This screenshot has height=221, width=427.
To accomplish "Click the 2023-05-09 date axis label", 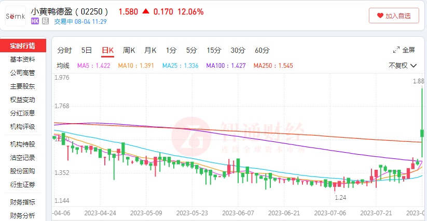I will click(x=146, y=213).
